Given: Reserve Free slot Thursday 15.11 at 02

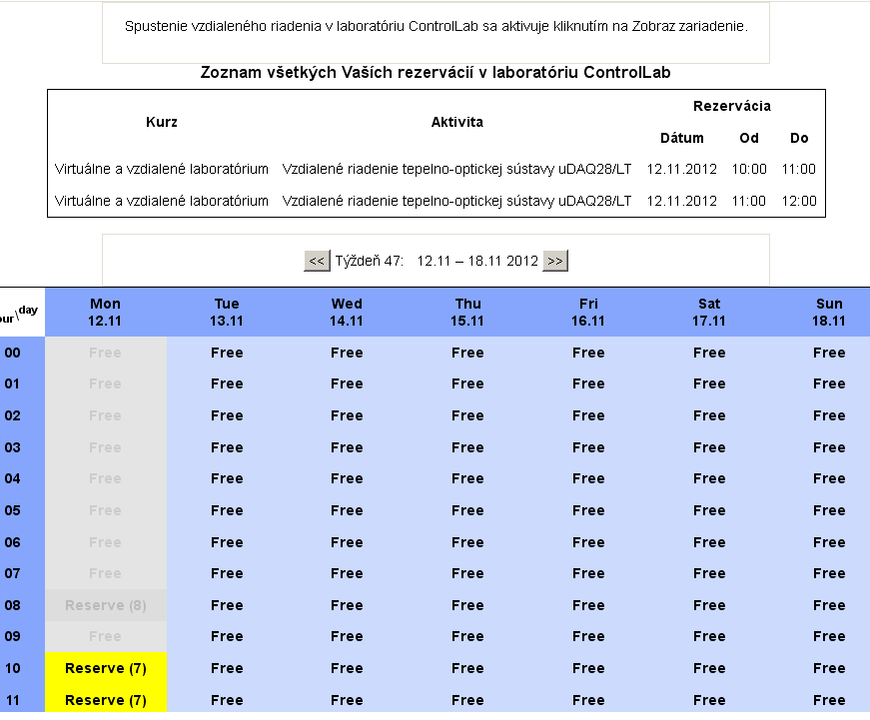Looking at the screenshot, I should (467, 415).
